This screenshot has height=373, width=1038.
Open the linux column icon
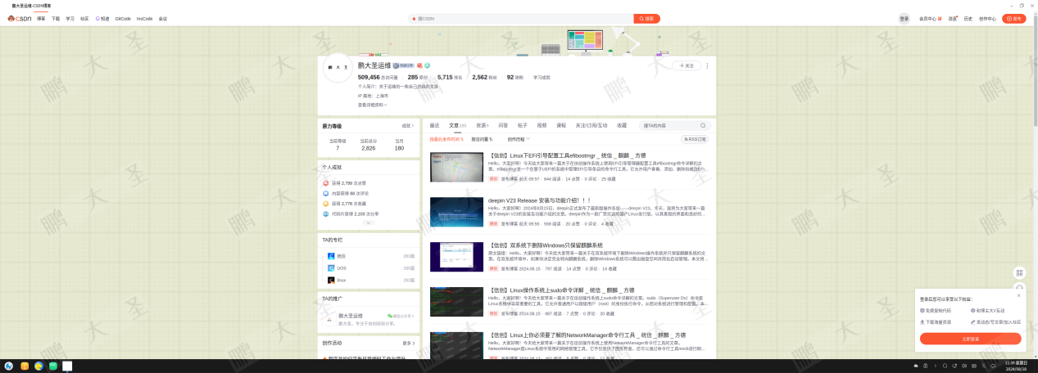click(x=331, y=280)
